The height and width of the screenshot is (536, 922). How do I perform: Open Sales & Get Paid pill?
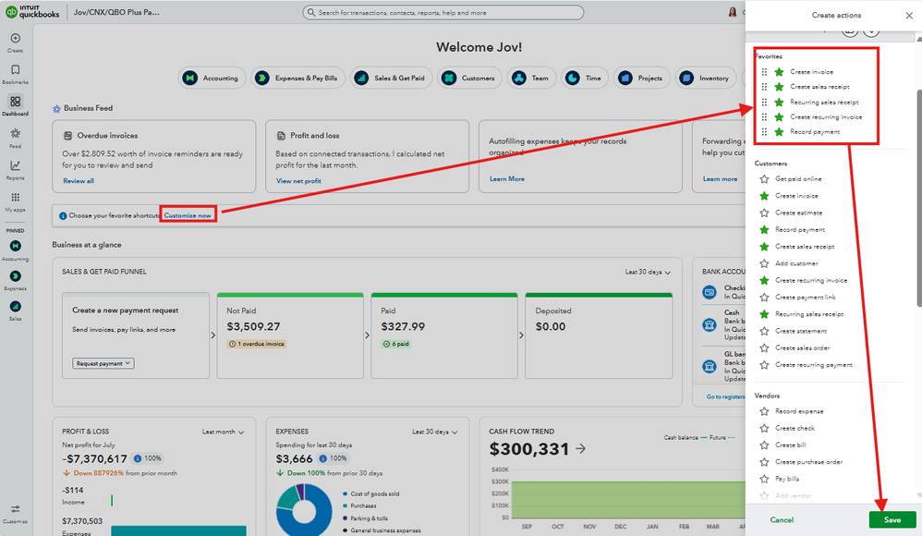[391, 78]
